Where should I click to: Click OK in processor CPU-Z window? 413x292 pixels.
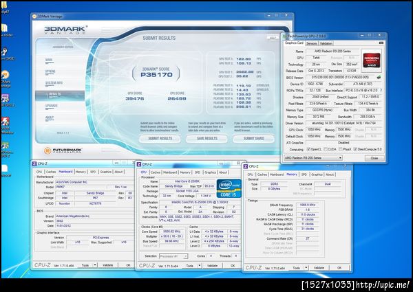tap(233, 266)
